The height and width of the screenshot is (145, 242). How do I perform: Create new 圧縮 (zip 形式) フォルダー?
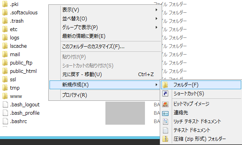pyautogui.click(x=201, y=139)
